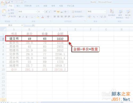Open the 文 phonetic guide tool
The image size is (133, 103).
(48, 17)
